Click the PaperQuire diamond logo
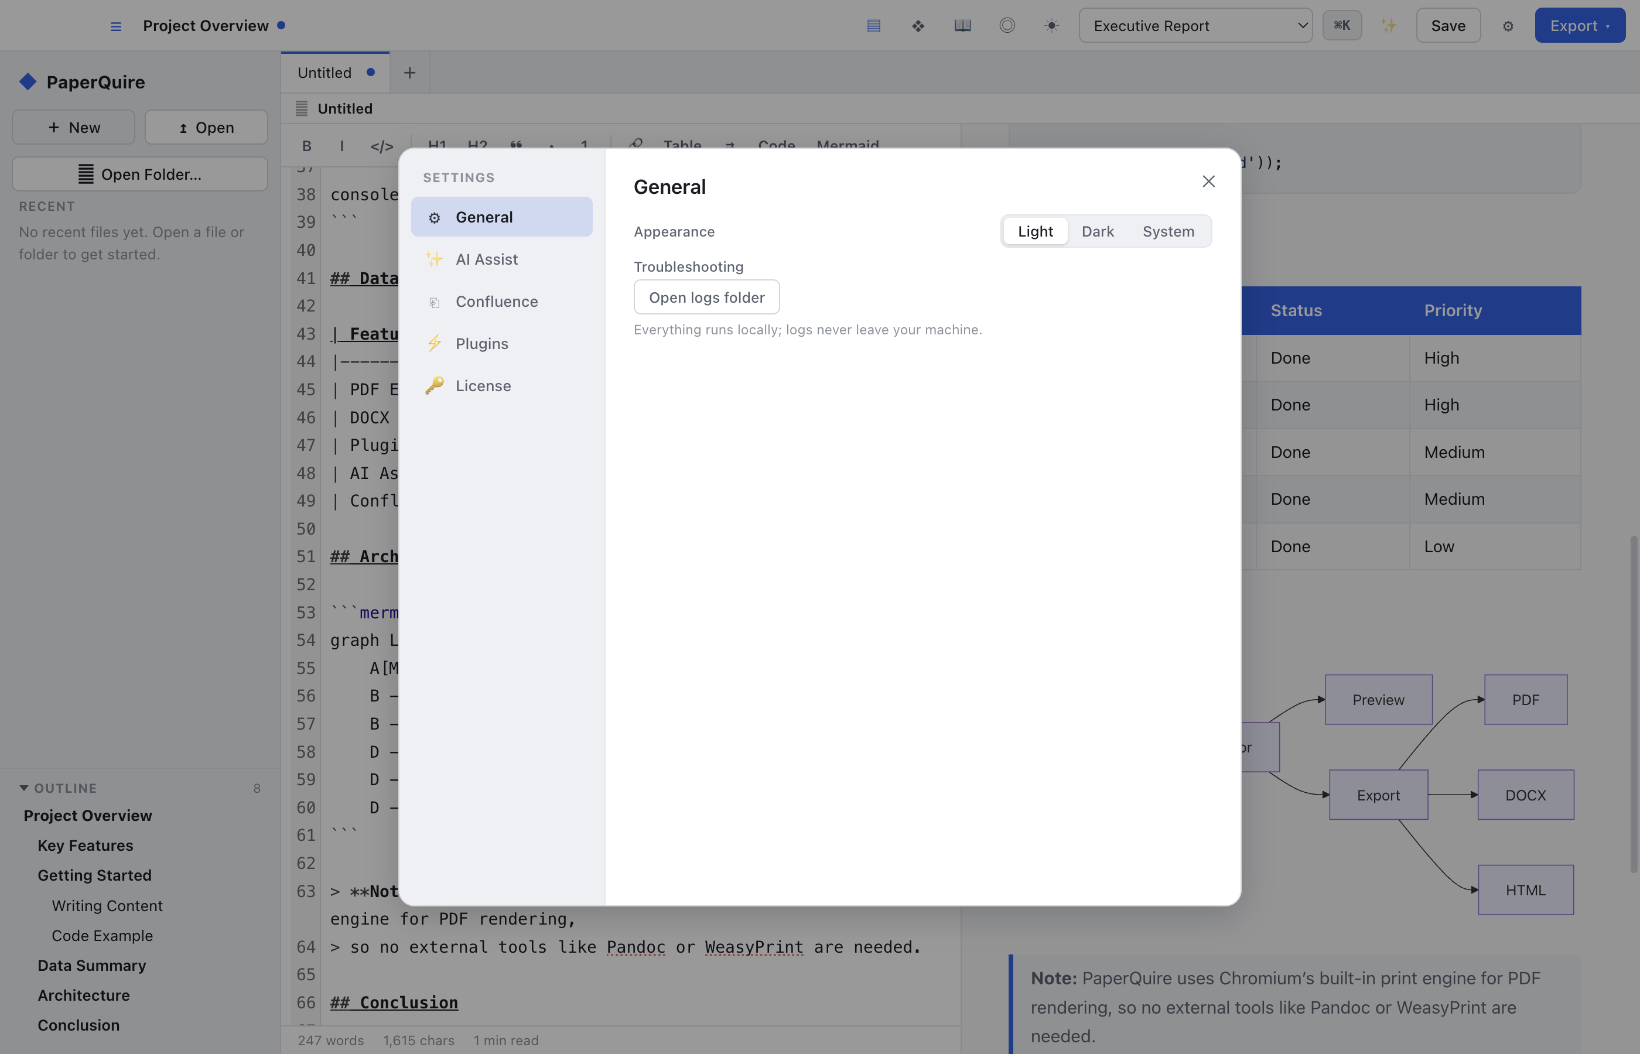Image resolution: width=1640 pixels, height=1054 pixels. [28, 81]
